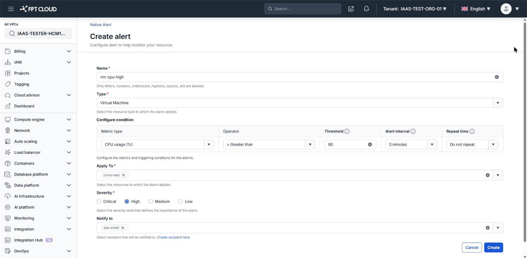Click the Database platform icon

[x=7, y=174]
